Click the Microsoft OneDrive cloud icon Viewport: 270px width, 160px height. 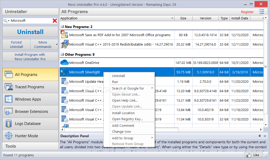point(64,62)
